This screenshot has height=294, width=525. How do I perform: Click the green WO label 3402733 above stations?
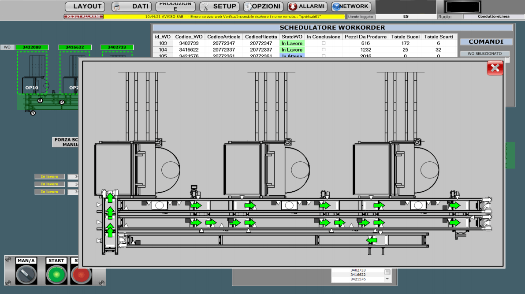pyautogui.click(x=117, y=47)
